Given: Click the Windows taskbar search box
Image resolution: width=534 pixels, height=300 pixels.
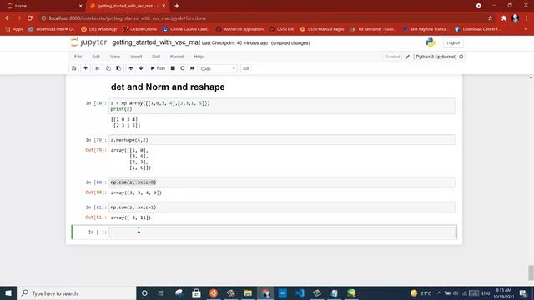Looking at the screenshot, I should point(77,293).
